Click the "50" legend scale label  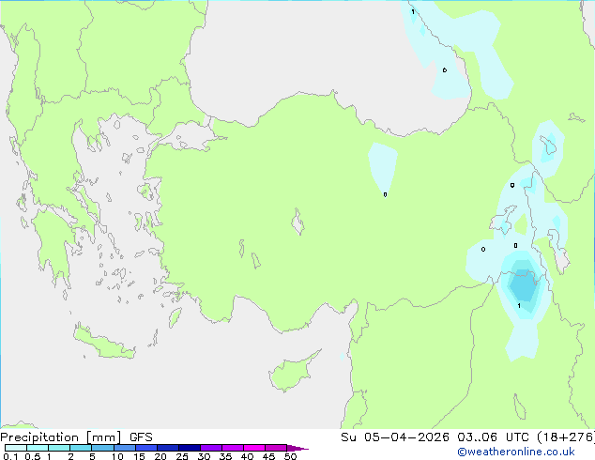(x=290, y=456)
